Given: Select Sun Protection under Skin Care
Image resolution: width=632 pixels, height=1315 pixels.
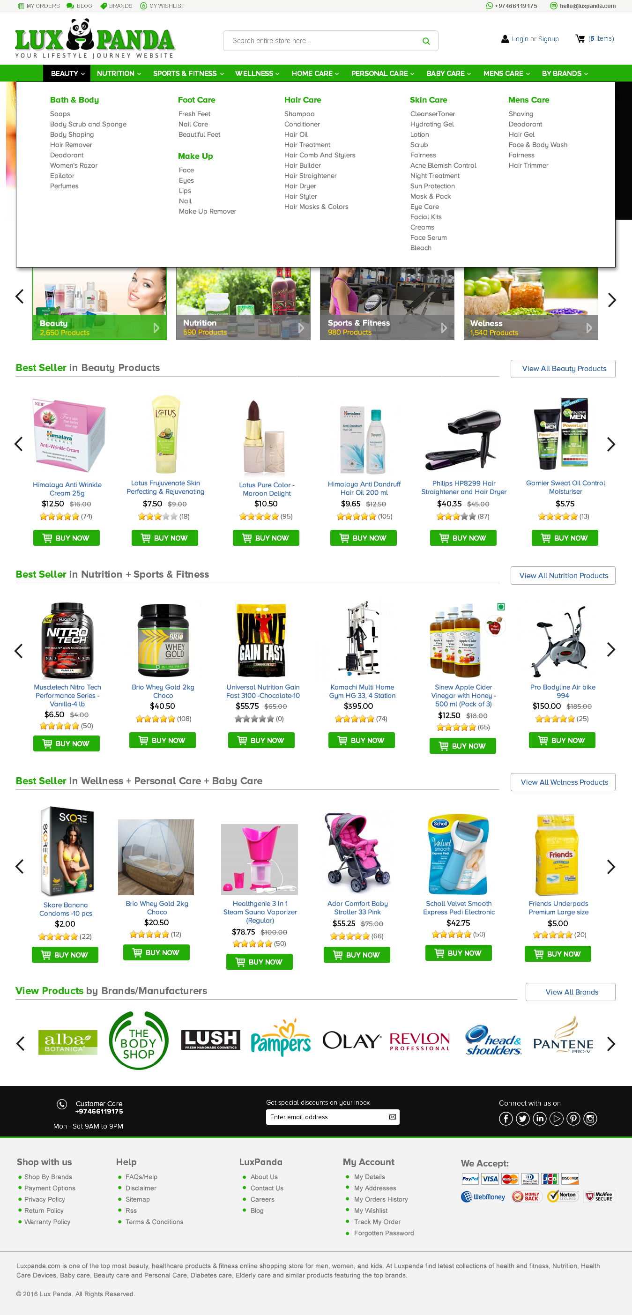Looking at the screenshot, I should (x=432, y=186).
